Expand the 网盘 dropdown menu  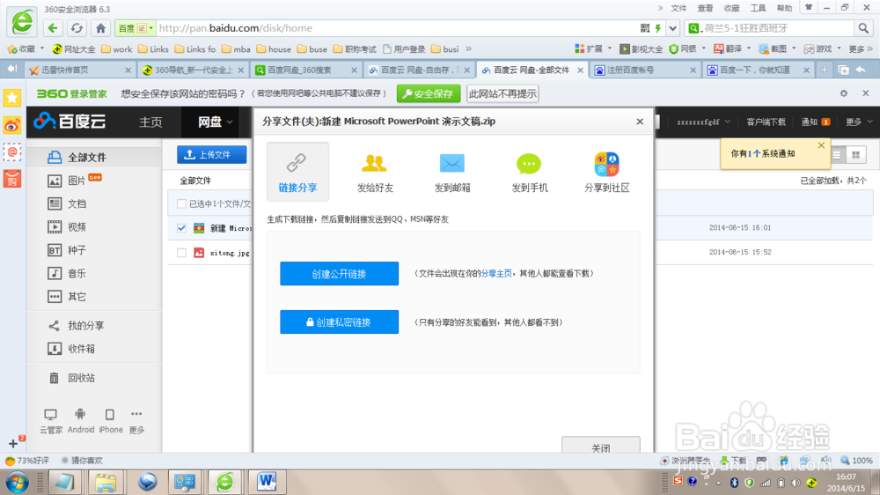point(215,122)
